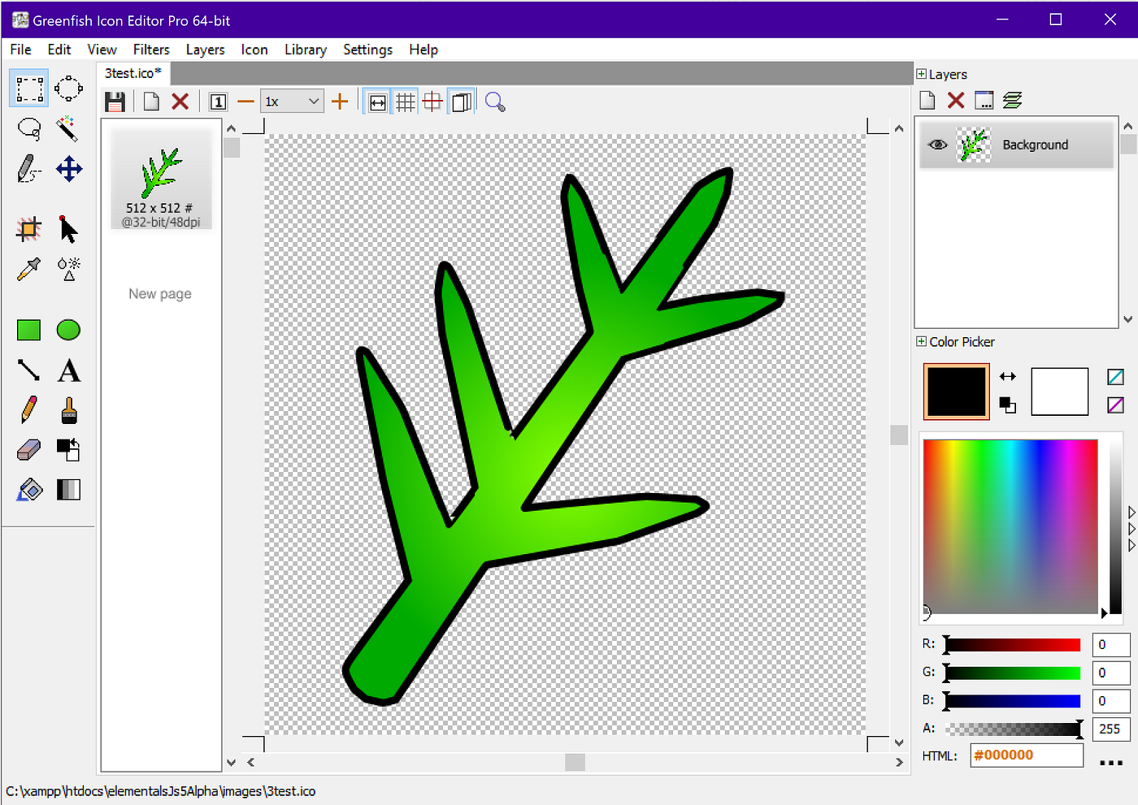Open the Edit menu
The height and width of the screenshot is (805, 1138).
(59, 50)
